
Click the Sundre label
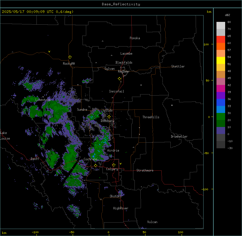tap(82, 110)
